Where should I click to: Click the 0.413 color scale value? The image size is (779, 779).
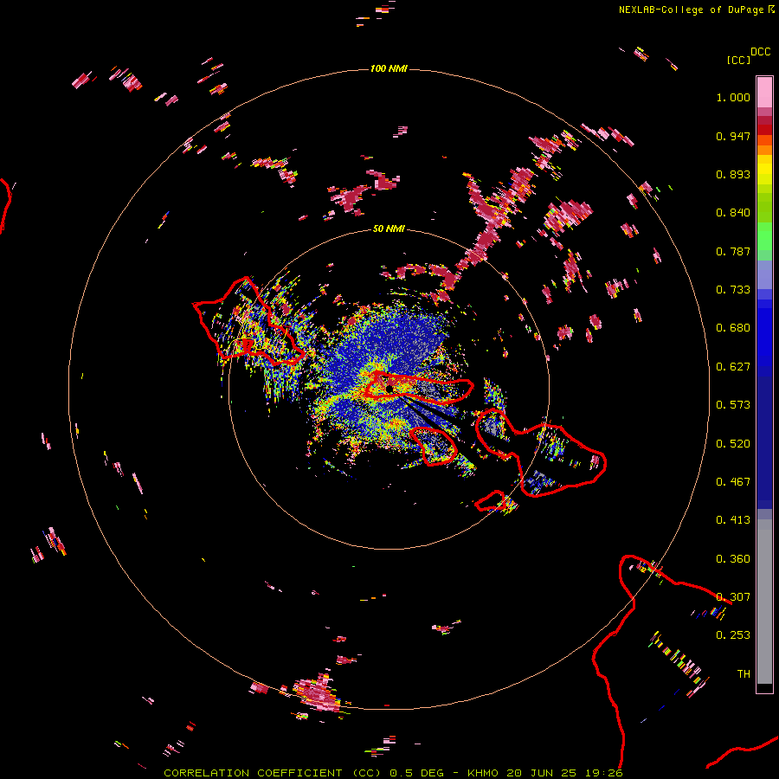pyautogui.click(x=733, y=520)
